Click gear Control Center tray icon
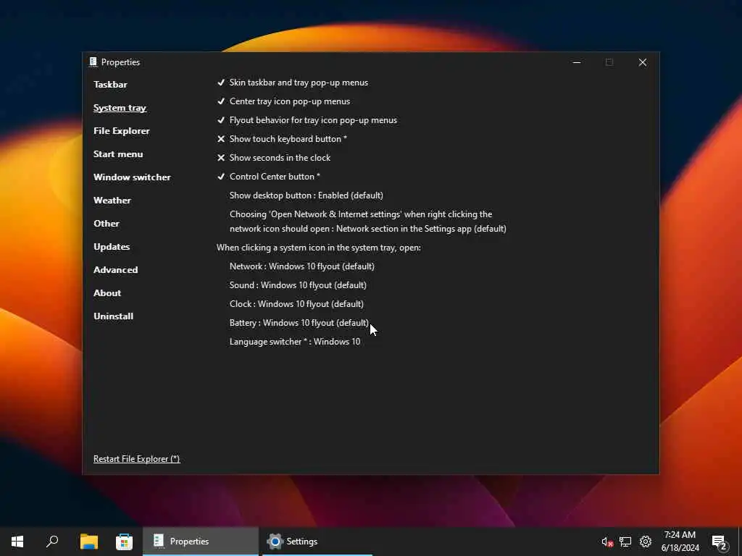Screen dimensions: 742x556 point(646,542)
